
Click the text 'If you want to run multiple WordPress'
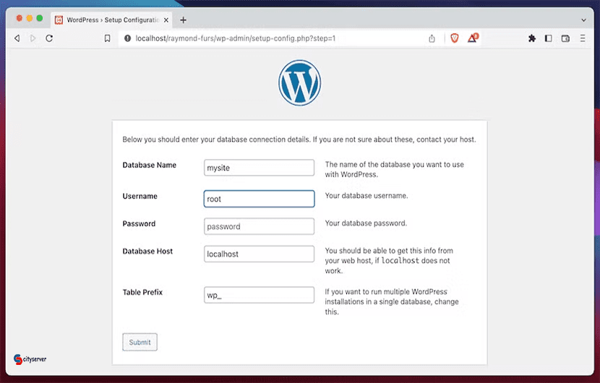386,291
